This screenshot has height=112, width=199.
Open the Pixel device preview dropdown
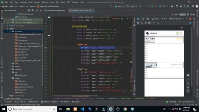click(156, 19)
